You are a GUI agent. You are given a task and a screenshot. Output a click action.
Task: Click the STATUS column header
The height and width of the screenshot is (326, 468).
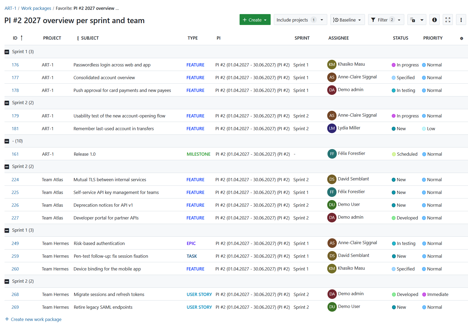(x=400, y=38)
